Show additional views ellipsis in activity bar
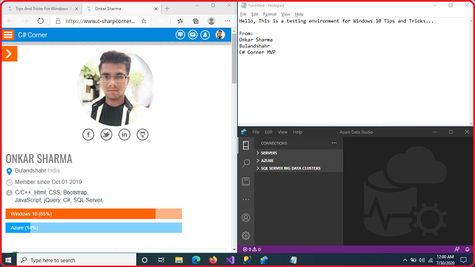Screen dimensions: 475x267 (x=246, y=199)
